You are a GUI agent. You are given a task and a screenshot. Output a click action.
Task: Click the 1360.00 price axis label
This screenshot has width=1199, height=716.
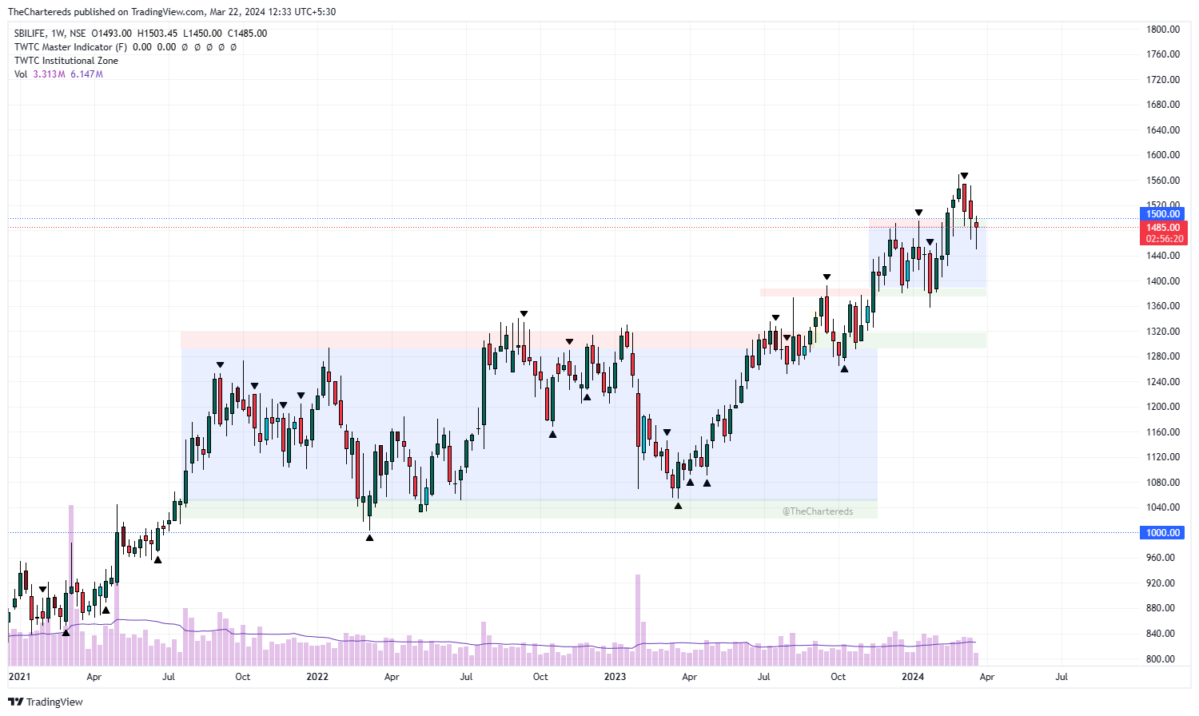point(1163,306)
